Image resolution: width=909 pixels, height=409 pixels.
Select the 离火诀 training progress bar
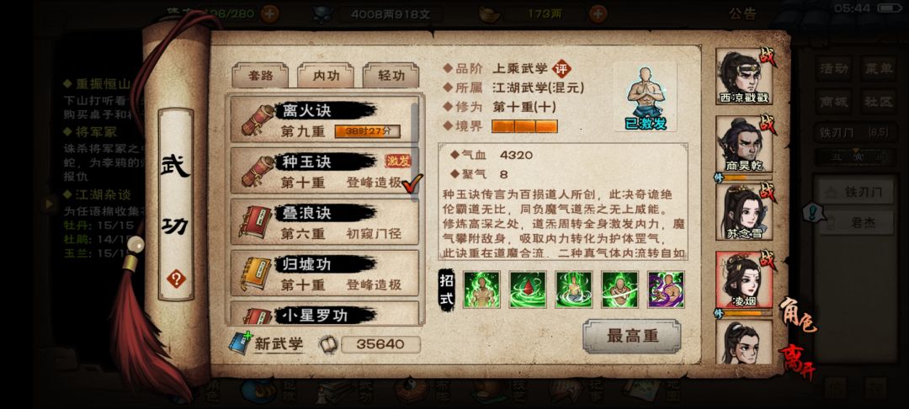368,131
